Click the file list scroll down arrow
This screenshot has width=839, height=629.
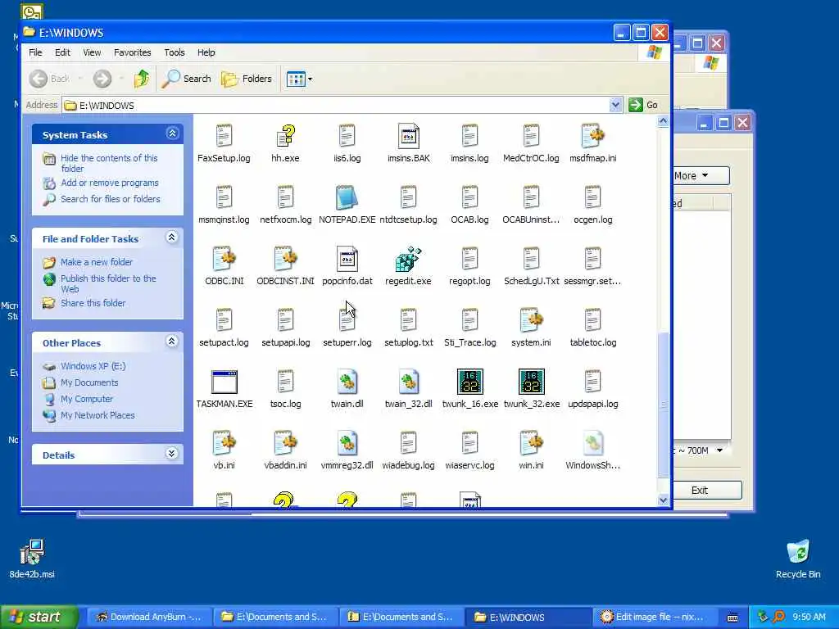663,500
